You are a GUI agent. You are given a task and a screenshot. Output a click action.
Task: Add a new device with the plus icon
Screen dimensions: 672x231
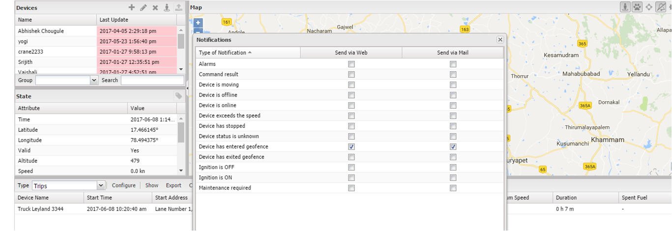[x=131, y=7]
